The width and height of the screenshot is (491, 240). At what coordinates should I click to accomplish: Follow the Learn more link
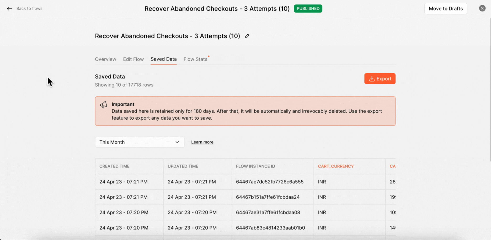(202, 142)
